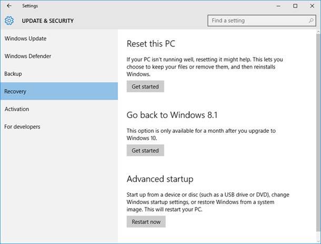Viewport: 321px width, 244px height.
Task: Click the Settings gear icon
Action: (9, 21)
